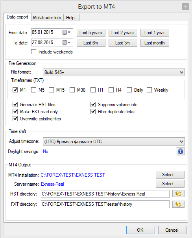The image size is (192, 238).
Task: Check the Daily timeframe
Action: 129,90
